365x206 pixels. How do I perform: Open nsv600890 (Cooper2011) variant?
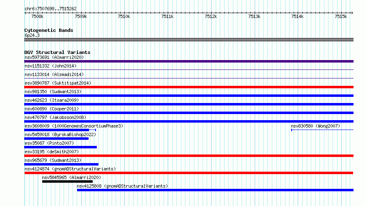52,109
